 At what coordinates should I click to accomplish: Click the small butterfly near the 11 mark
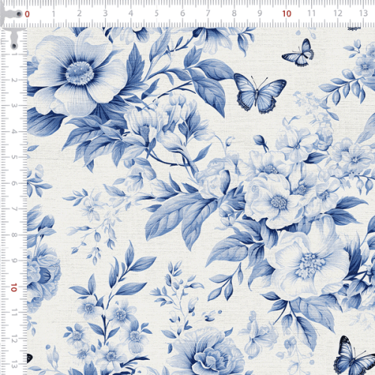point(298,52)
